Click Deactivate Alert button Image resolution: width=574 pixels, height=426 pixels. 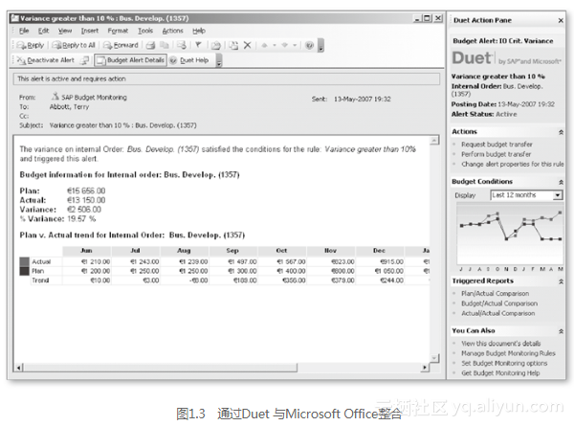pos(46,60)
